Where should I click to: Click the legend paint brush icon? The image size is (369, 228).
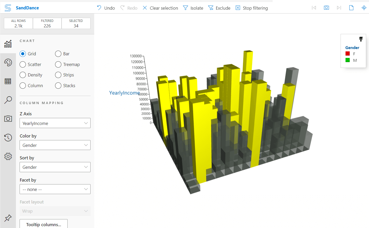point(361,39)
